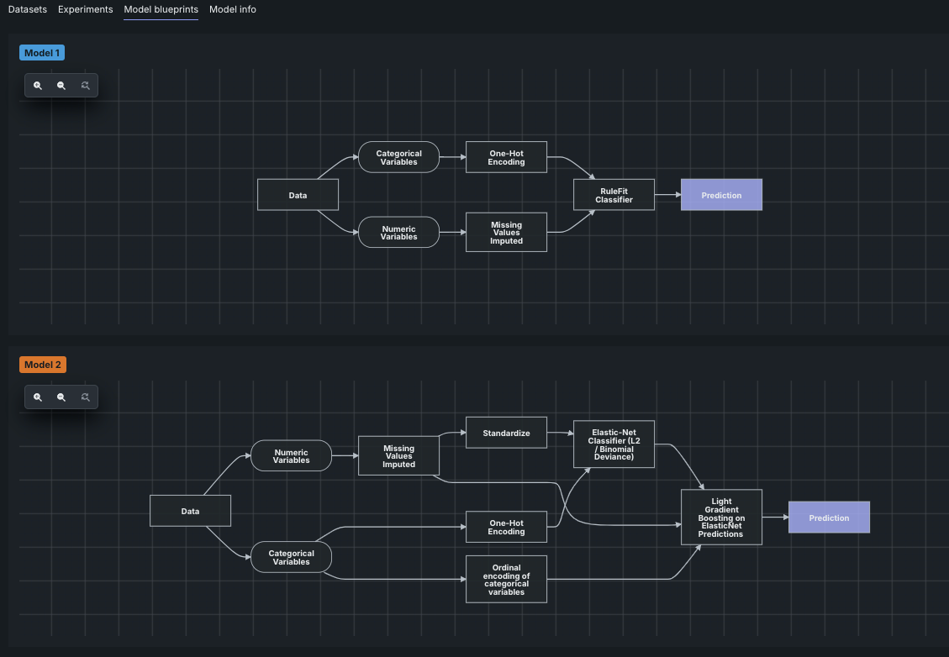Select the Model blueprints tab
This screenshot has width=949, height=657.
pyautogui.click(x=161, y=9)
